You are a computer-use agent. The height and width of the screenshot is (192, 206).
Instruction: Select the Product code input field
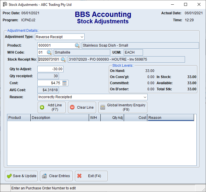coord(56,45)
